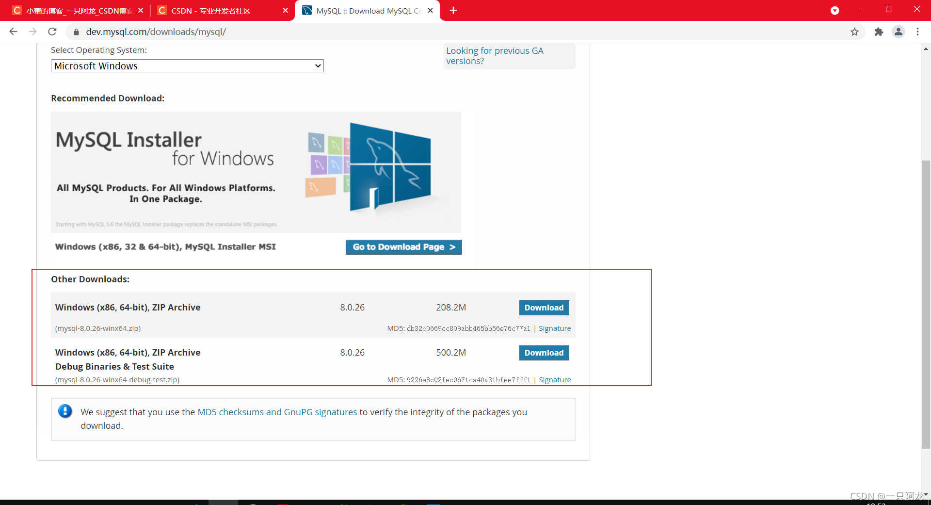Click the mysql-8.0.26-winx64.zip filename text
Screen dimensions: 931x505
pyautogui.click(x=98, y=328)
